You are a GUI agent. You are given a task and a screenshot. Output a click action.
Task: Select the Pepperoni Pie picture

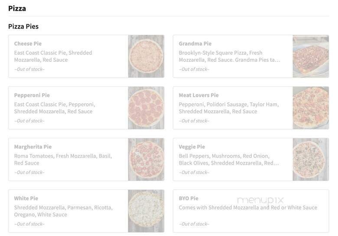(x=146, y=108)
